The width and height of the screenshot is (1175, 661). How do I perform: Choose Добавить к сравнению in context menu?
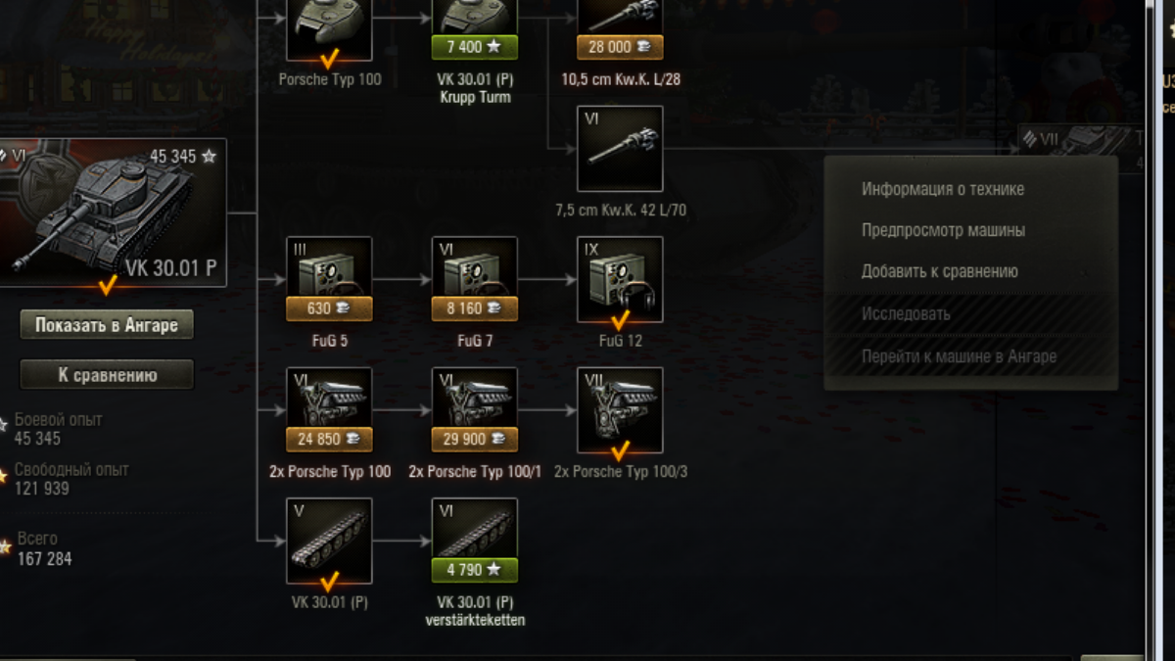[x=940, y=272]
